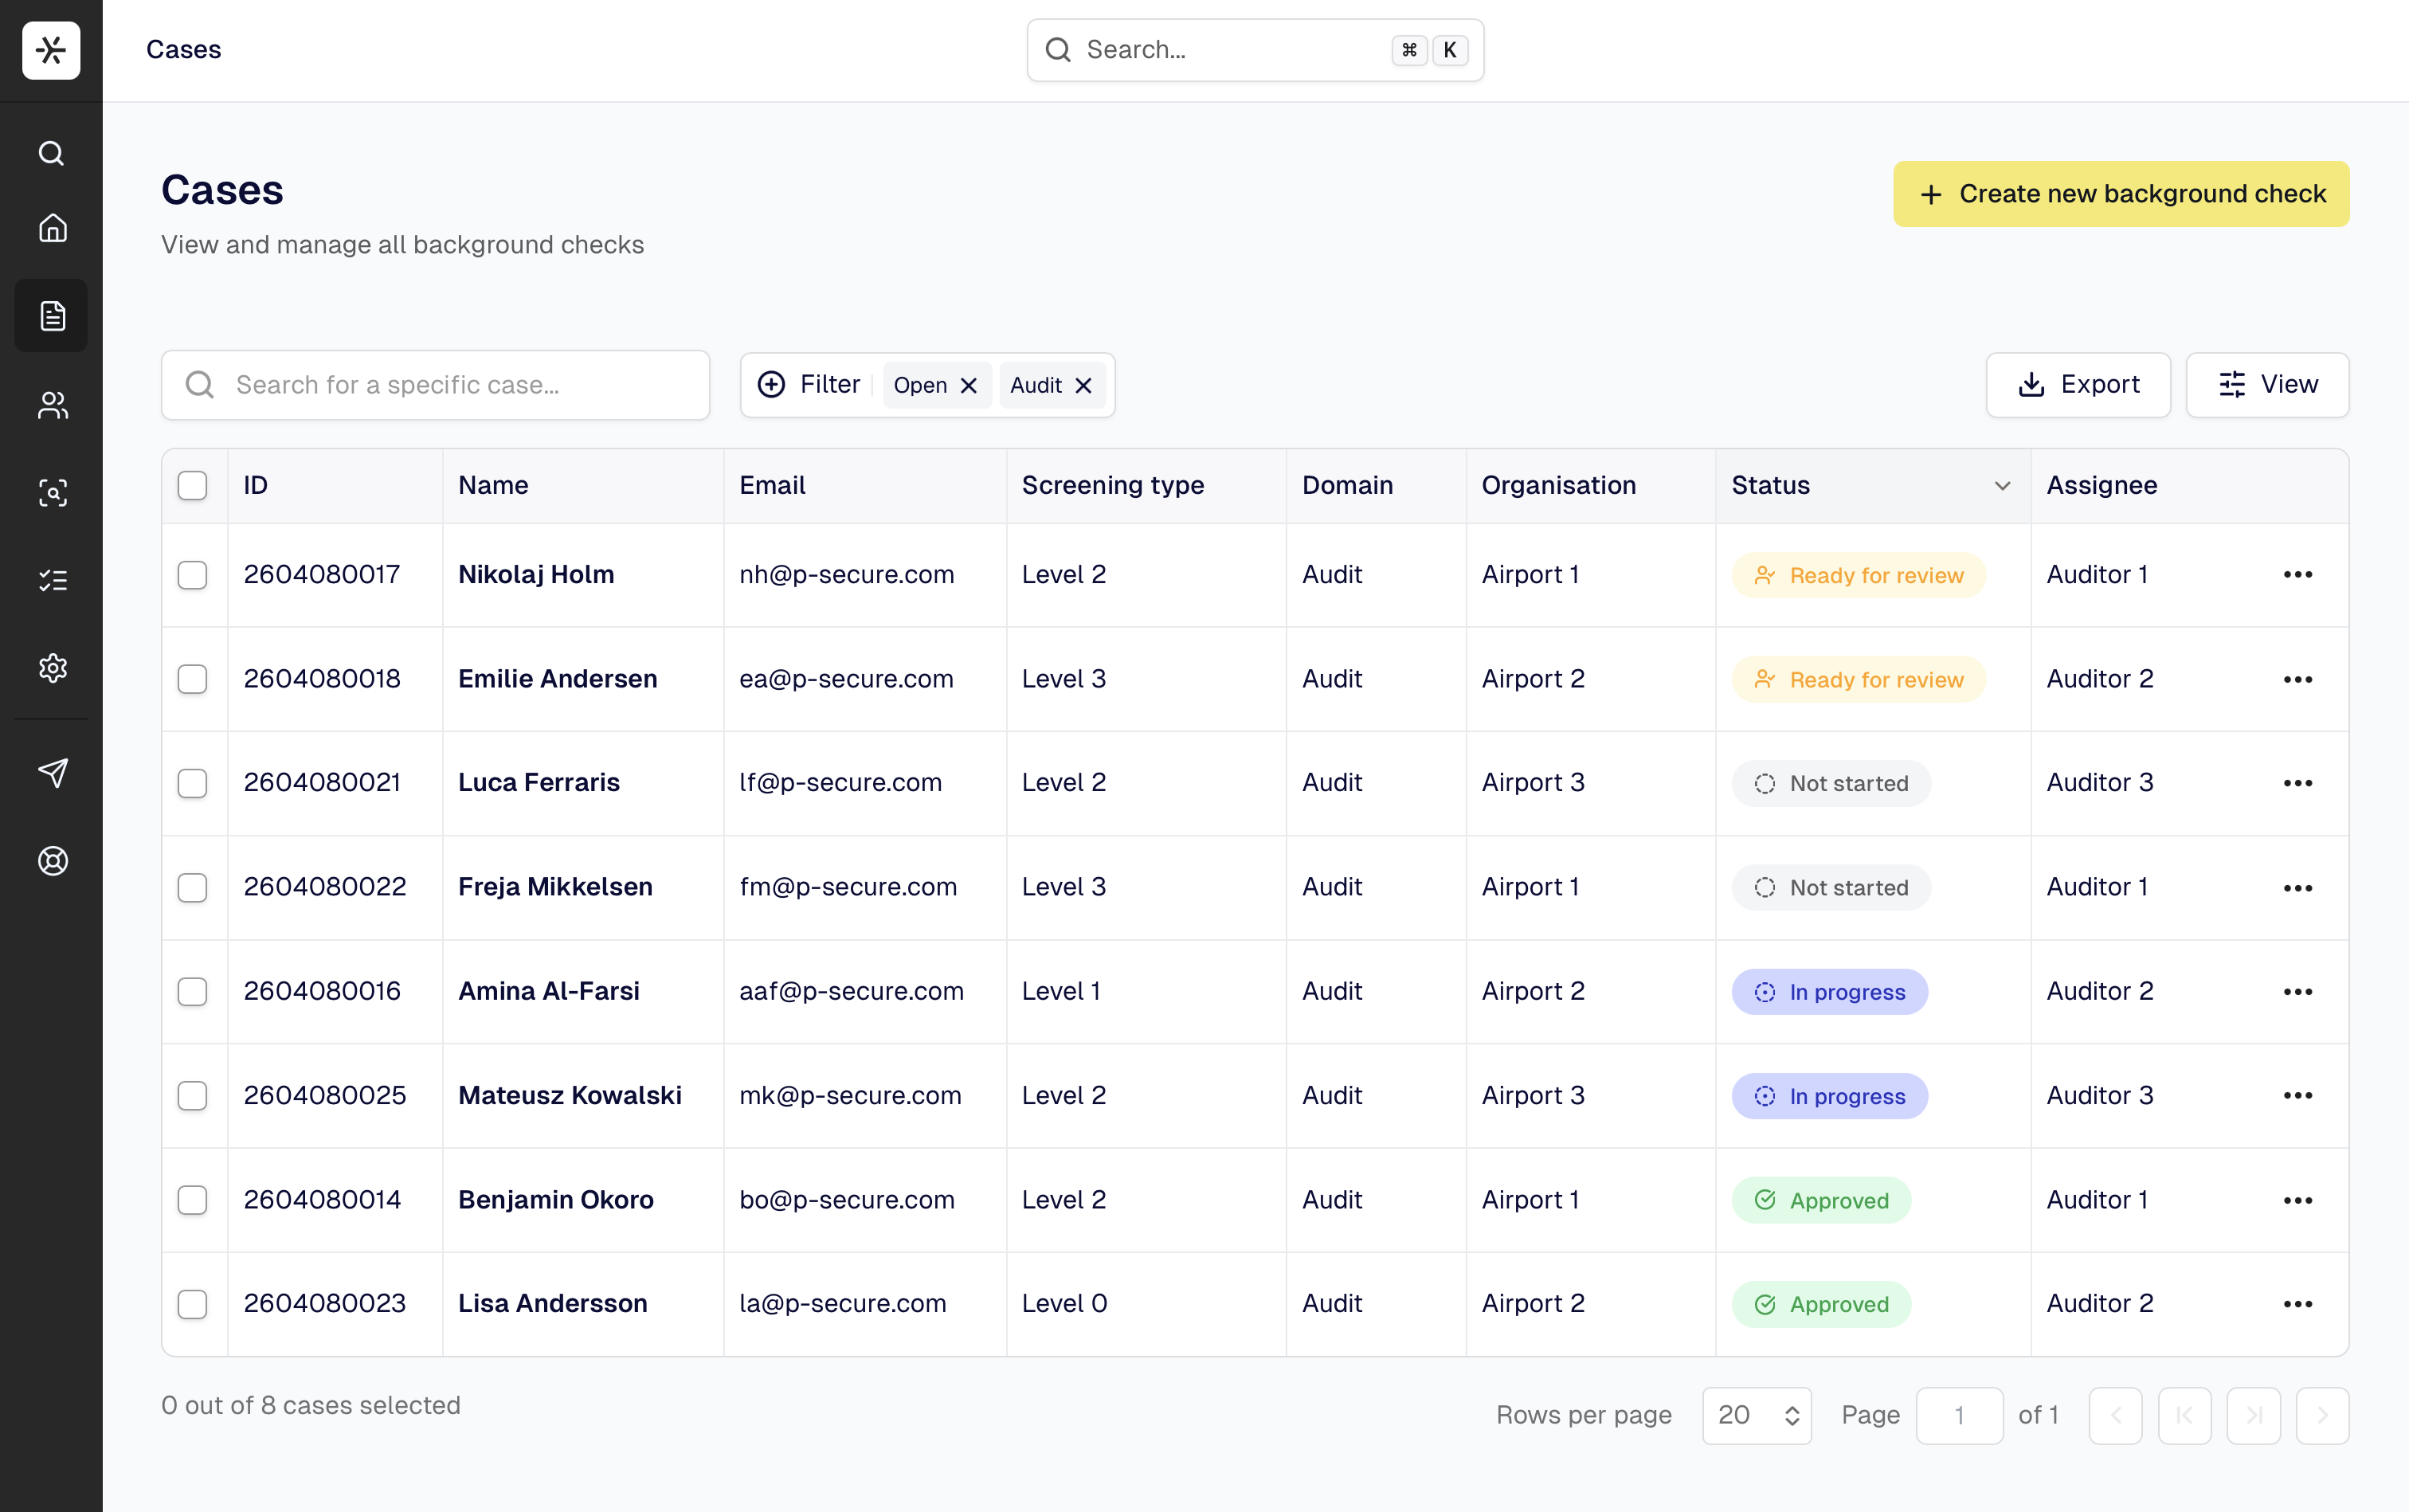Open the View options menu

[2266, 385]
